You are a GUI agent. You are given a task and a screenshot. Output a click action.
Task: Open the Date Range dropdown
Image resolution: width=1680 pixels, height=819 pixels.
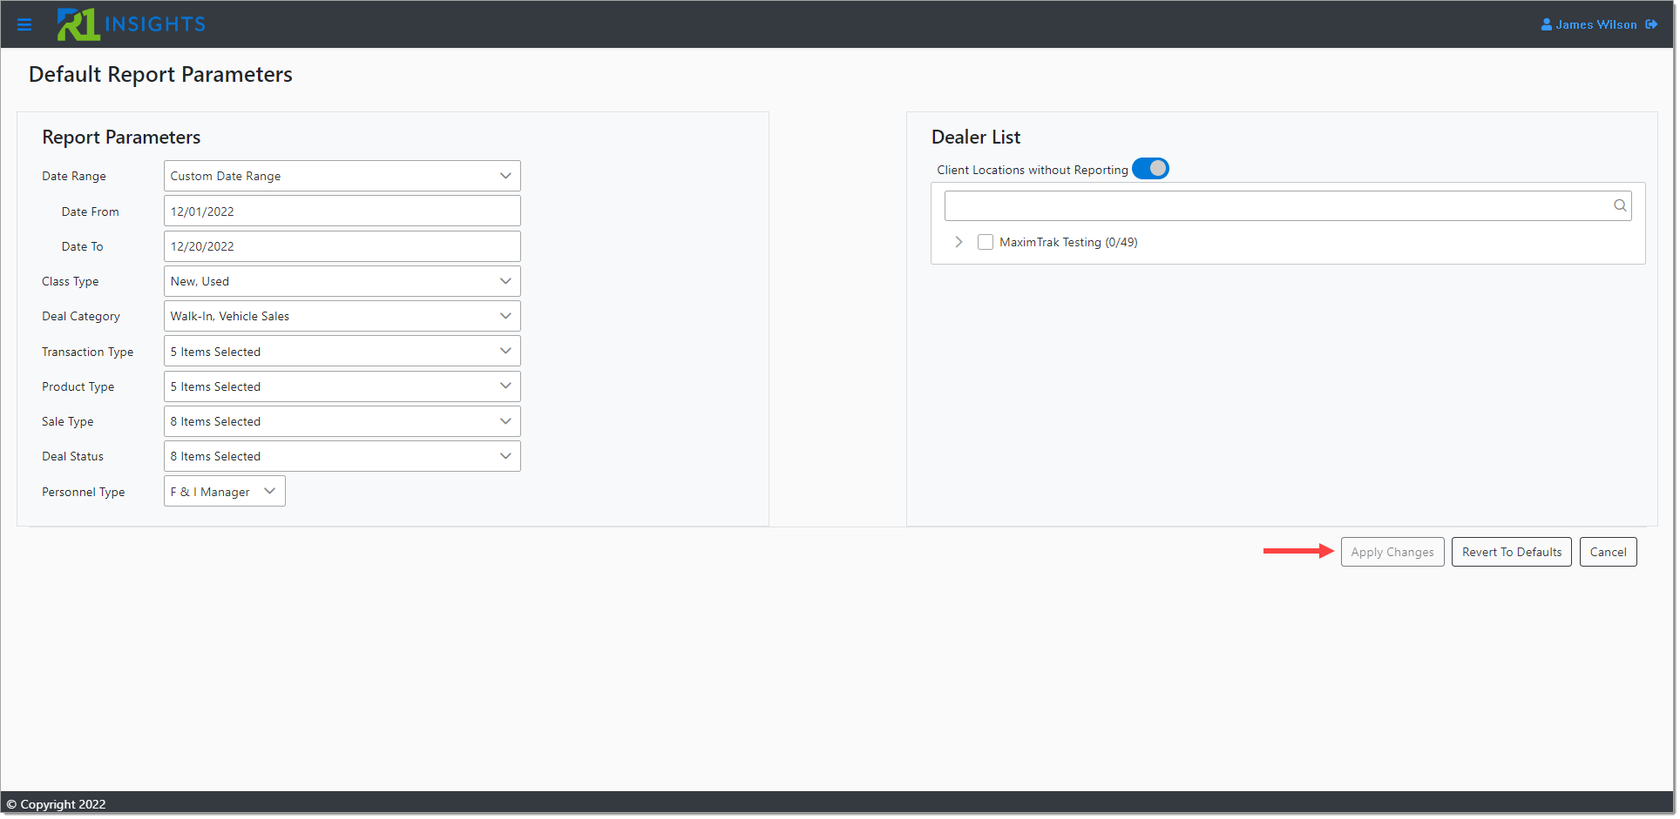tap(342, 176)
